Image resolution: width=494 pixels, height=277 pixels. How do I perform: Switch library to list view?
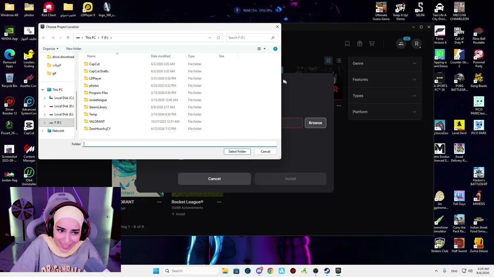(x=339, y=61)
